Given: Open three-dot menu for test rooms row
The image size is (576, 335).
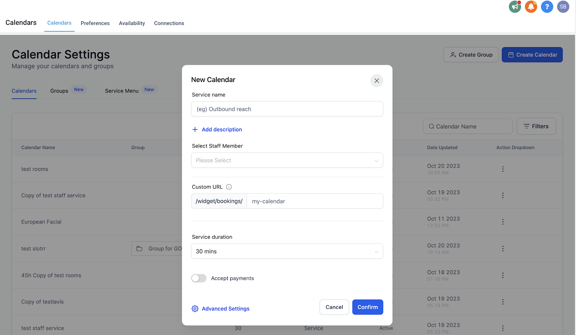Looking at the screenshot, I should pos(503,169).
